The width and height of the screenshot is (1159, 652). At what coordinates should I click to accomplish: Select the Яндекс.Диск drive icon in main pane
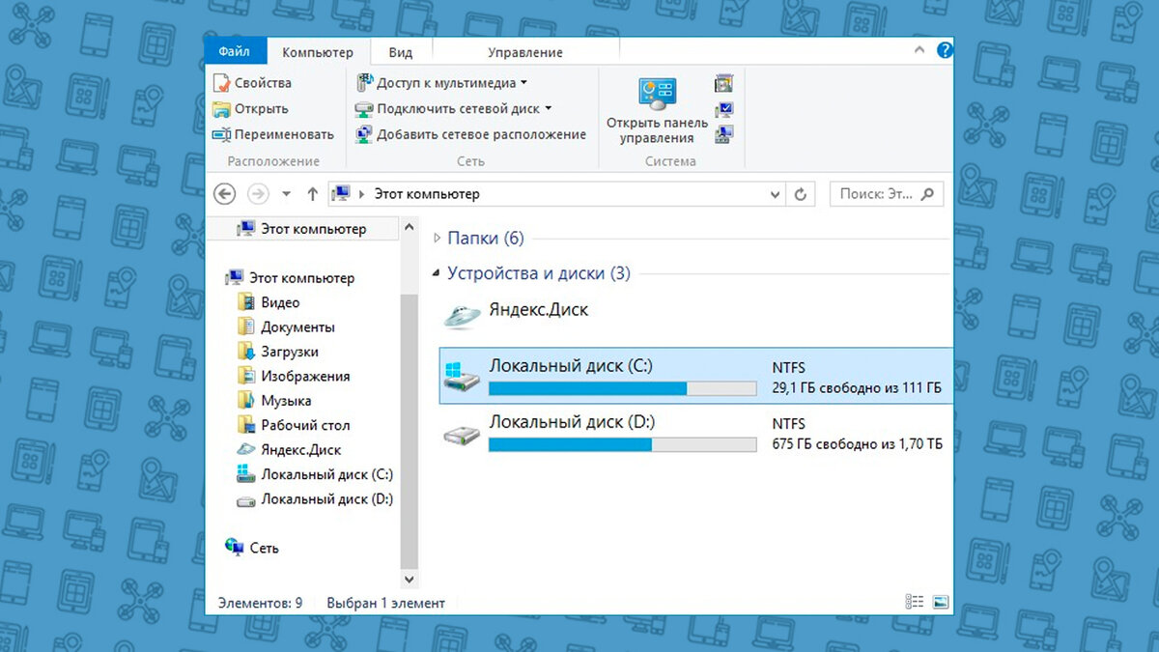[460, 314]
